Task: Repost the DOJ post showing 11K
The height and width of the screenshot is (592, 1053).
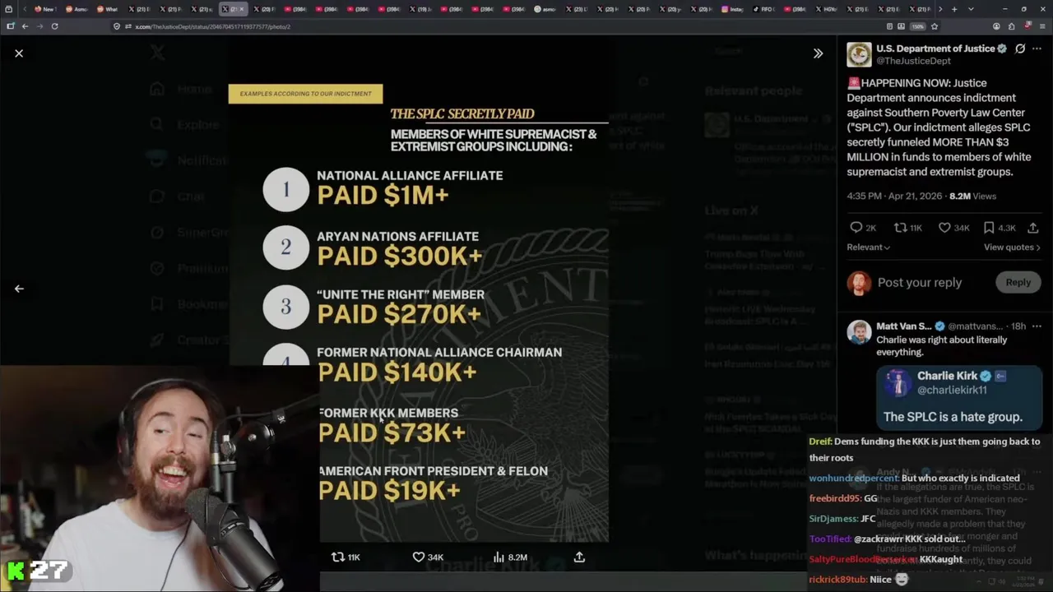Action: point(908,228)
